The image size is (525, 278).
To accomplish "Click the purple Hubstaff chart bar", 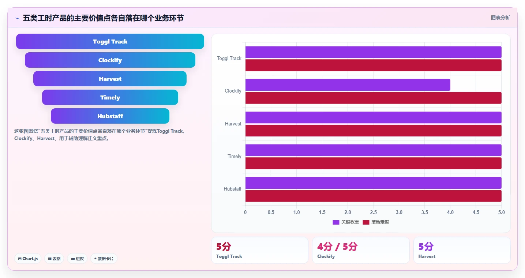I will [x=373, y=183].
